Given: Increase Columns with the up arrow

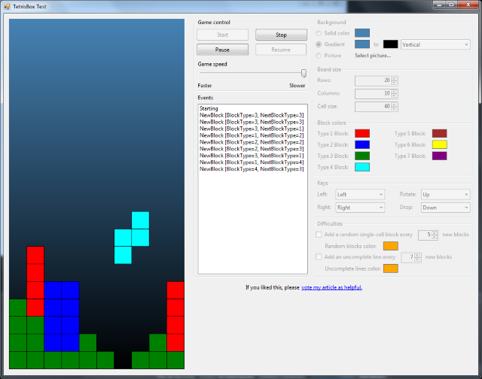Looking at the screenshot, I should click(394, 91).
